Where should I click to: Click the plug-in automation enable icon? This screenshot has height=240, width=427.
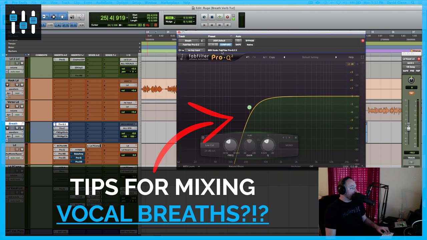point(238,41)
